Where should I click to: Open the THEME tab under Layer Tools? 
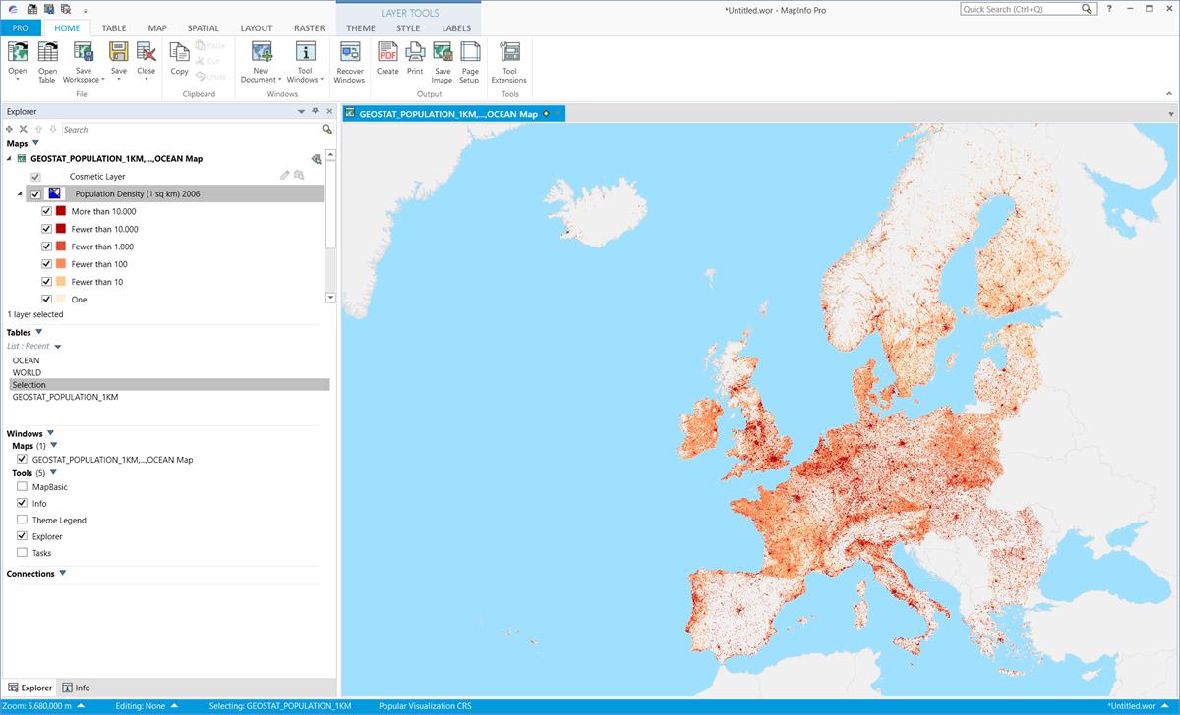[361, 28]
